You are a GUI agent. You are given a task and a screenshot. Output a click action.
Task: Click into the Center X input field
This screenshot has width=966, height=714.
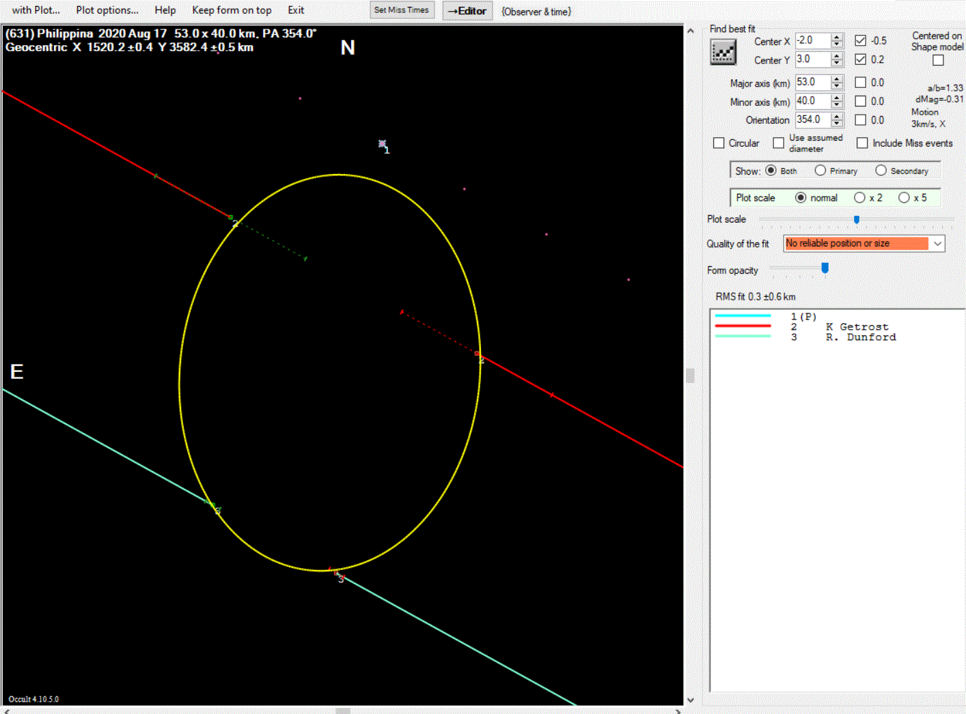point(812,40)
